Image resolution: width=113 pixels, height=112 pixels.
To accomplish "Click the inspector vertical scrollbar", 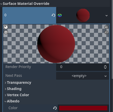I will coord(112,39).
